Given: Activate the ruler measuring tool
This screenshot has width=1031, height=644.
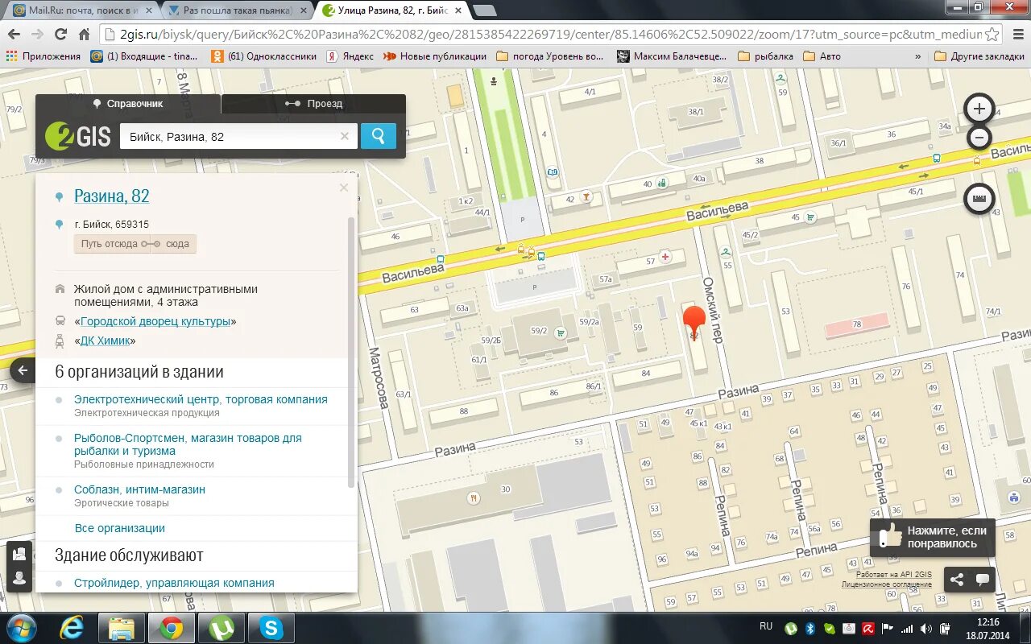Looking at the screenshot, I should 979,198.
